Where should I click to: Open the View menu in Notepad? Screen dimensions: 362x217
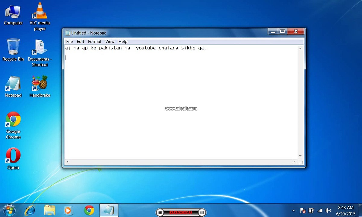(x=110, y=41)
